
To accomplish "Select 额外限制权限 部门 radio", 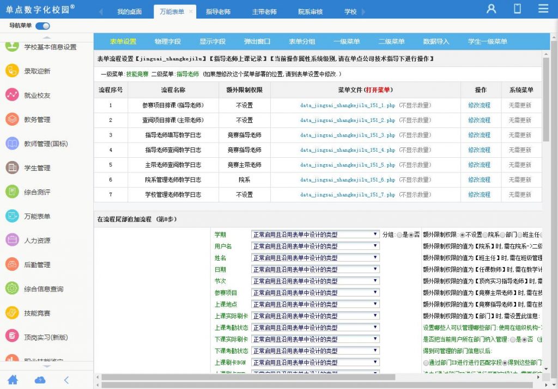I will pos(502,235).
